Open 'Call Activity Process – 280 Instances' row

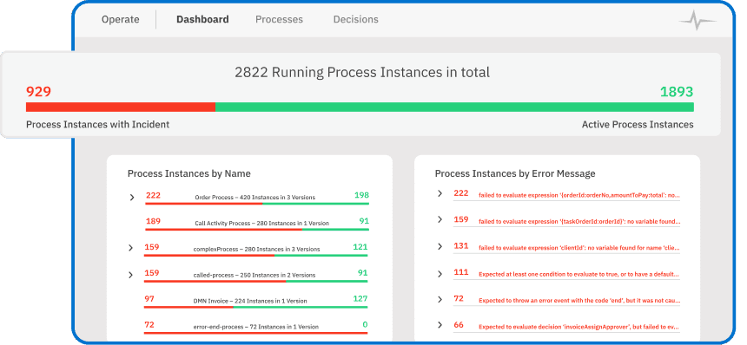click(x=261, y=224)
